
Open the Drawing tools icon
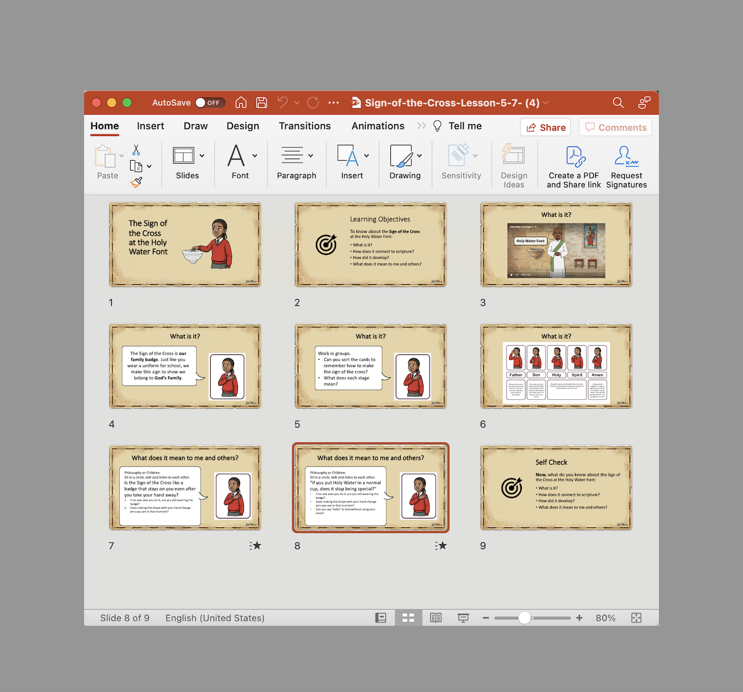coord(401,155)
